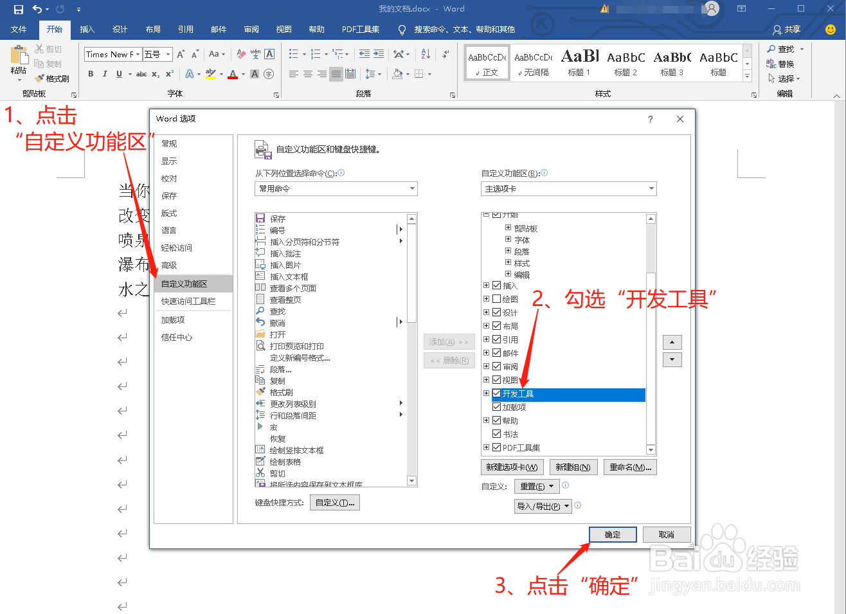Image resolution: width=846 pixels, height=614 pixels.
Task: Center align text in paragraph group
Action: click(307, 74)
